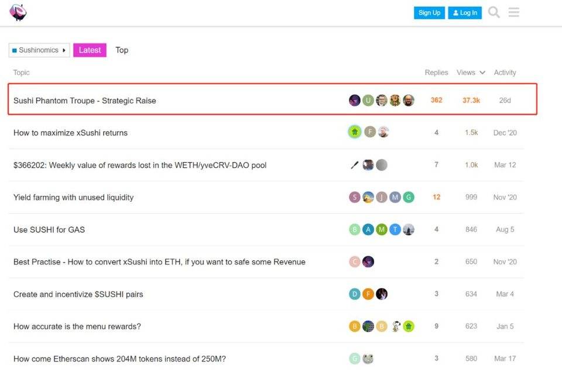Screen dimensions: 562x372
Task: Click orange F avatar in $SUSHI pairs row
Action: click(x=368, y=294)
